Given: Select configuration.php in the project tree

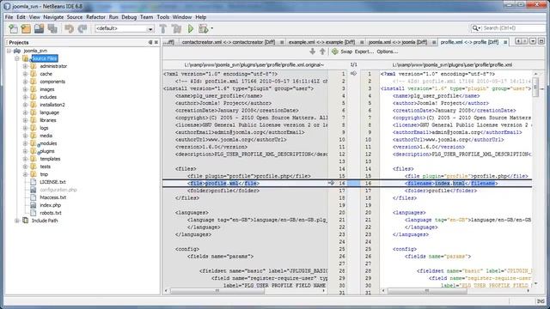Looking at the screenshot, I should [x=58, y=190].
